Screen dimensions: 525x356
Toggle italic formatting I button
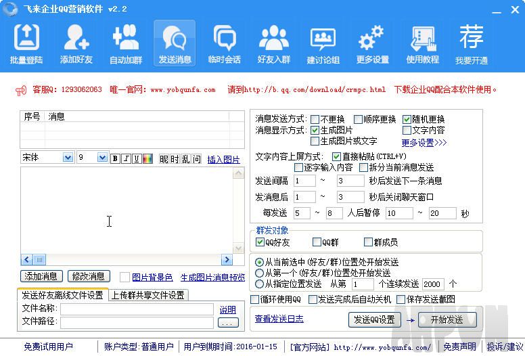[126, 158]
